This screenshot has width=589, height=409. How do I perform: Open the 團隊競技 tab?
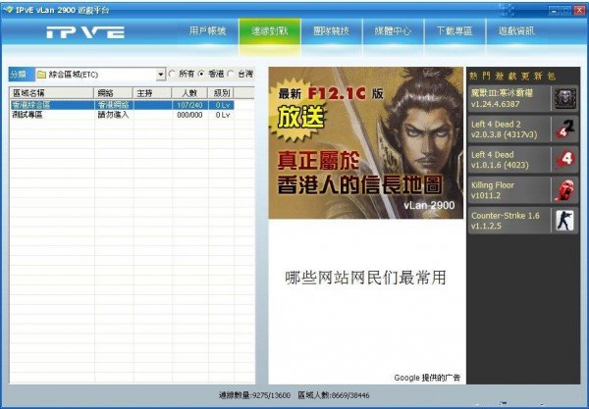tap(332, 31)
